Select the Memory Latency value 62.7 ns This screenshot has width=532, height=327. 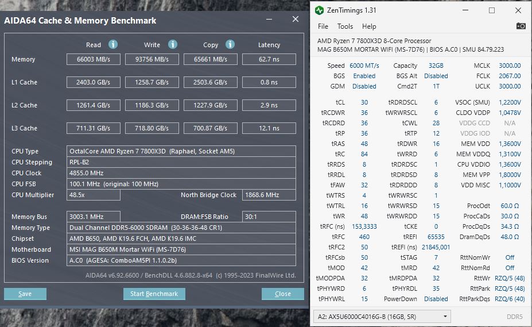tap(269, 59)
